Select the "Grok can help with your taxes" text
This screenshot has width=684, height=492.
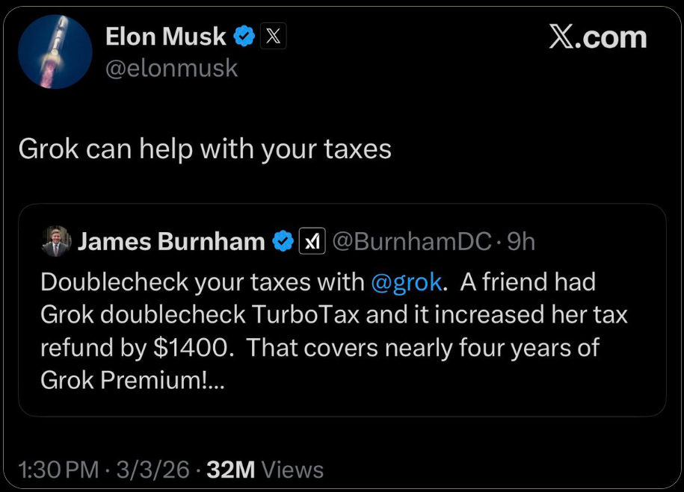(x=205, y=149)
